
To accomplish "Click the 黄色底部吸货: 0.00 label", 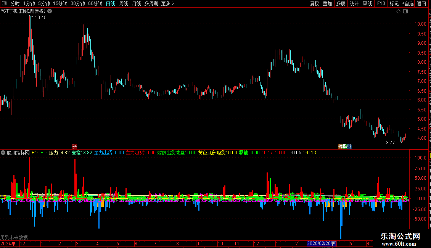I will 217,153.
